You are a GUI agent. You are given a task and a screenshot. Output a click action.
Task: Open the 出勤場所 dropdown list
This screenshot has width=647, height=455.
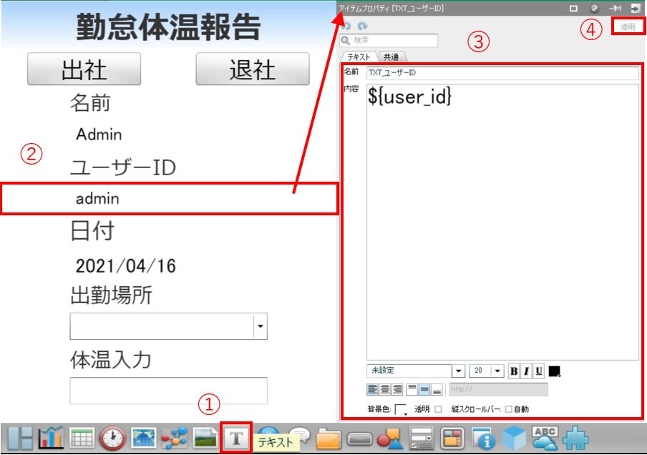[261, 326]
